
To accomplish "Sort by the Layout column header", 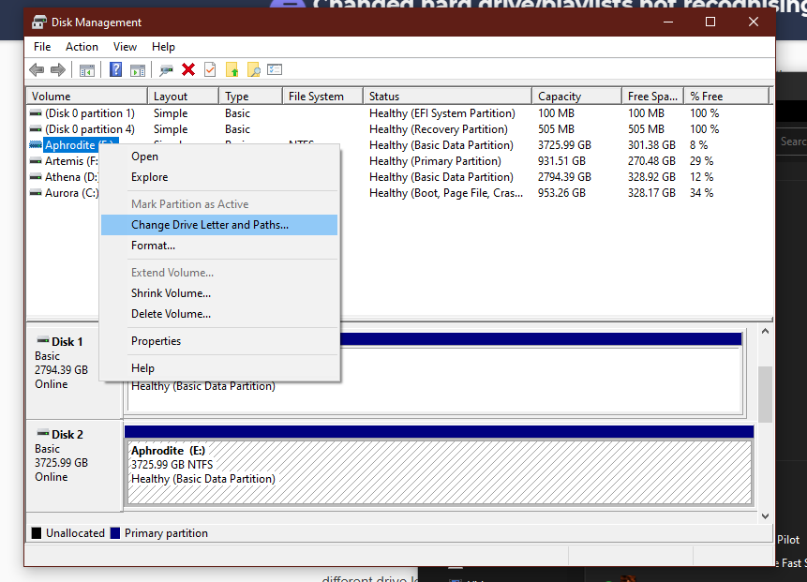I will tap(184, 97).
